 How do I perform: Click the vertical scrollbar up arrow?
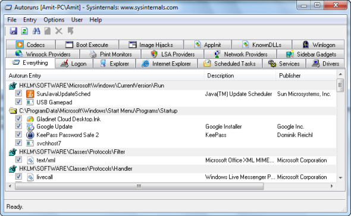coord(340,74)
